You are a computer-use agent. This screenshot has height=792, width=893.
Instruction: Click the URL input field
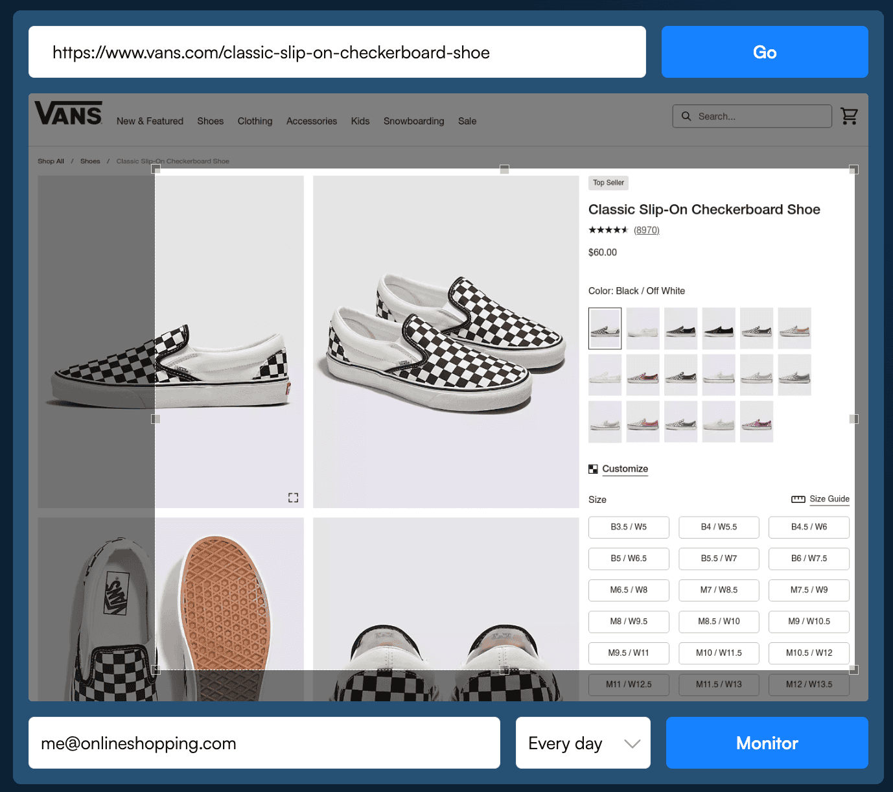click(337, 52)
